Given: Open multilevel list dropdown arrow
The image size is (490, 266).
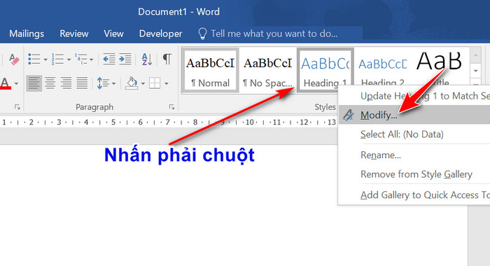Looking at the screenshot, I should (91, 59).
